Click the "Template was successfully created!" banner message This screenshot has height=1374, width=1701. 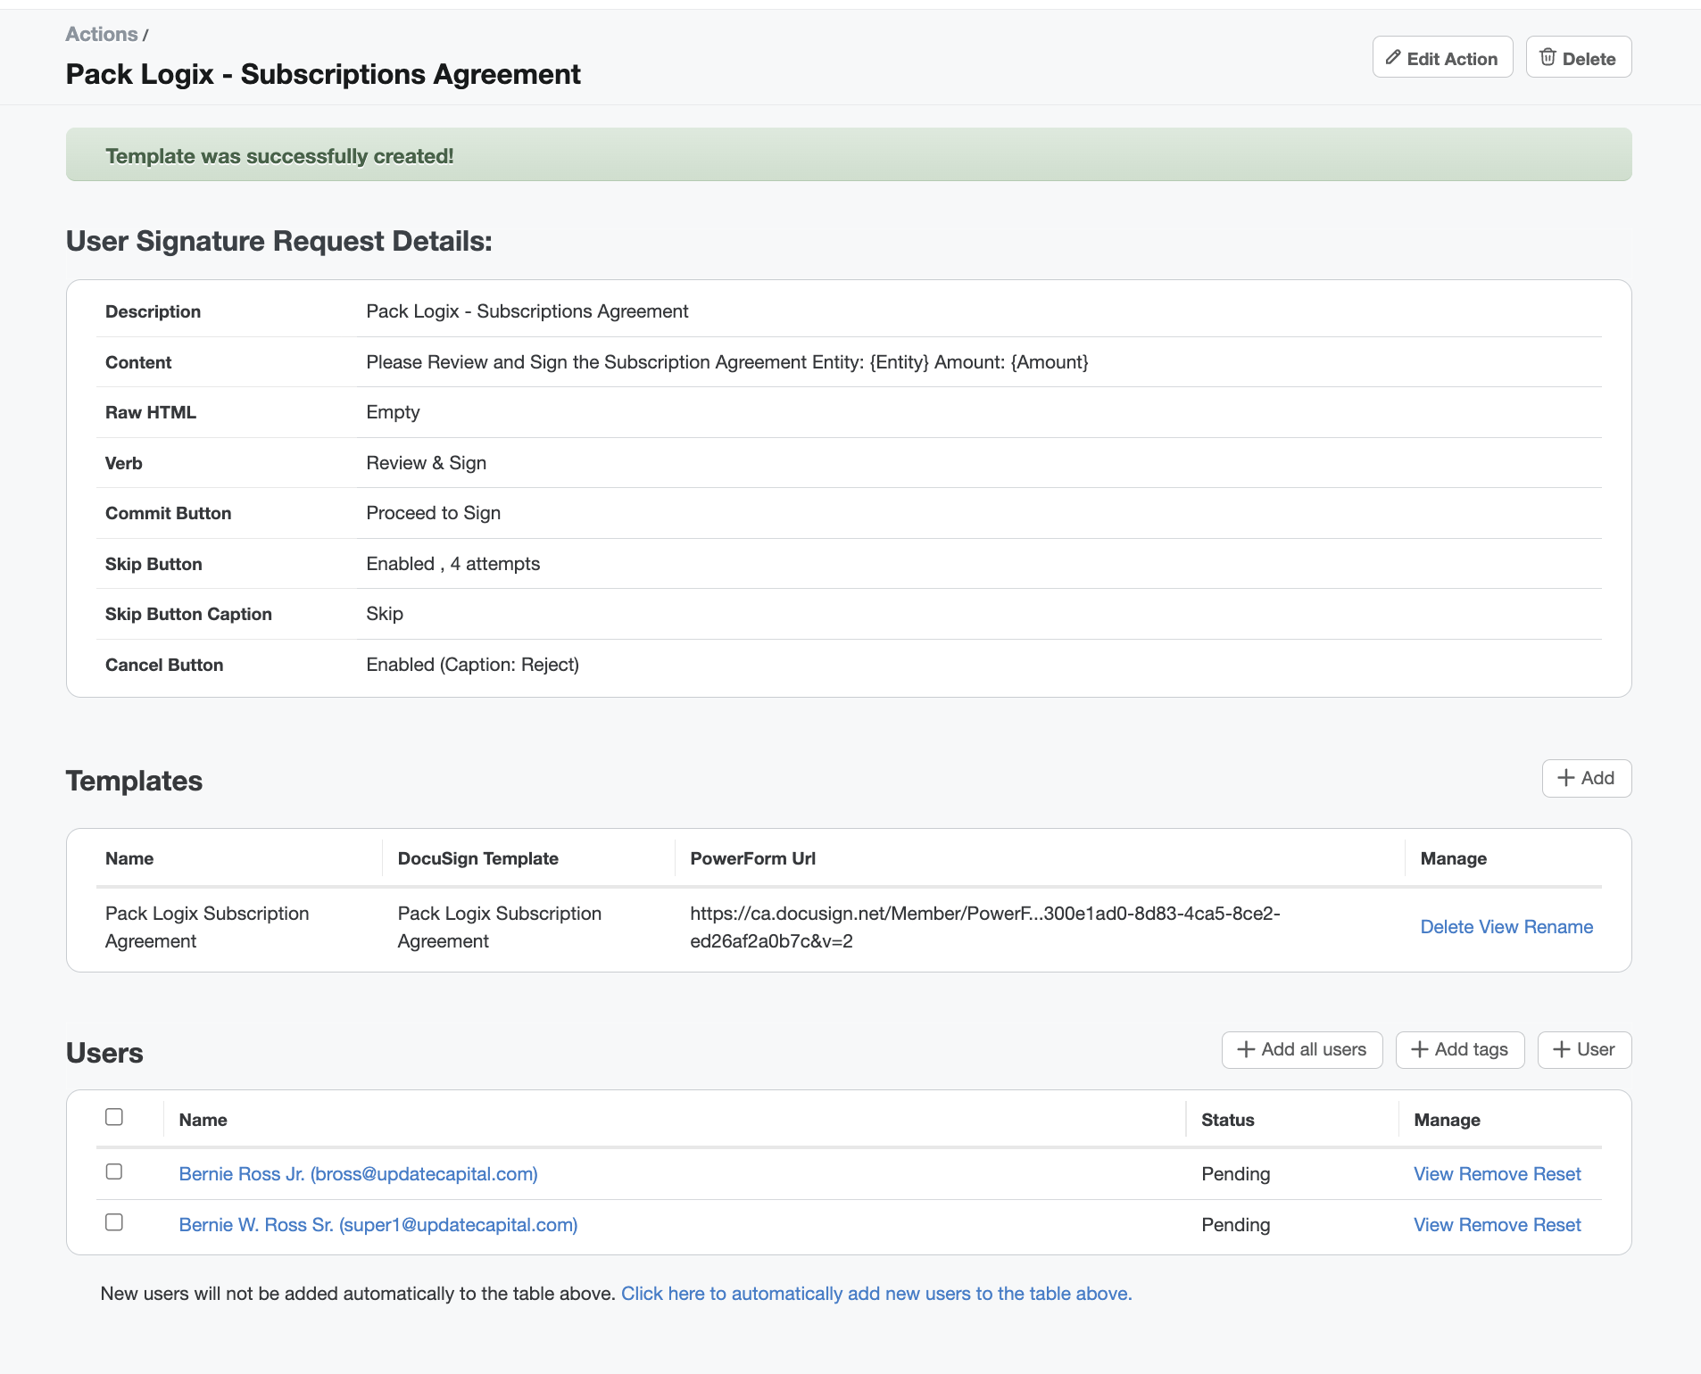[279, 156]
